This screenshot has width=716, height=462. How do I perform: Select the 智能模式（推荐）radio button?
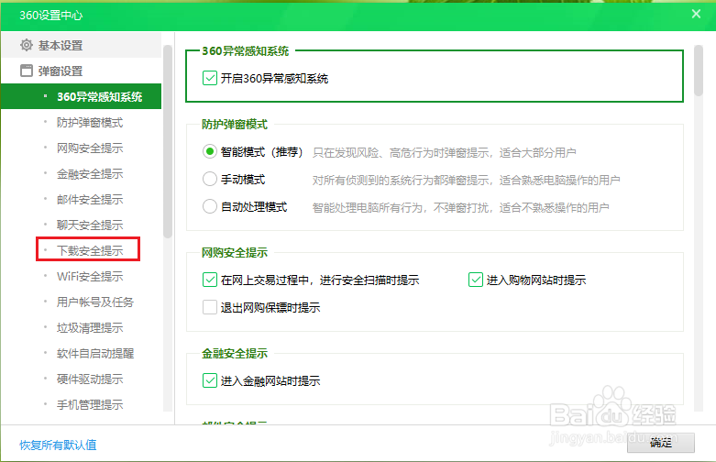(x=210, y=151)
